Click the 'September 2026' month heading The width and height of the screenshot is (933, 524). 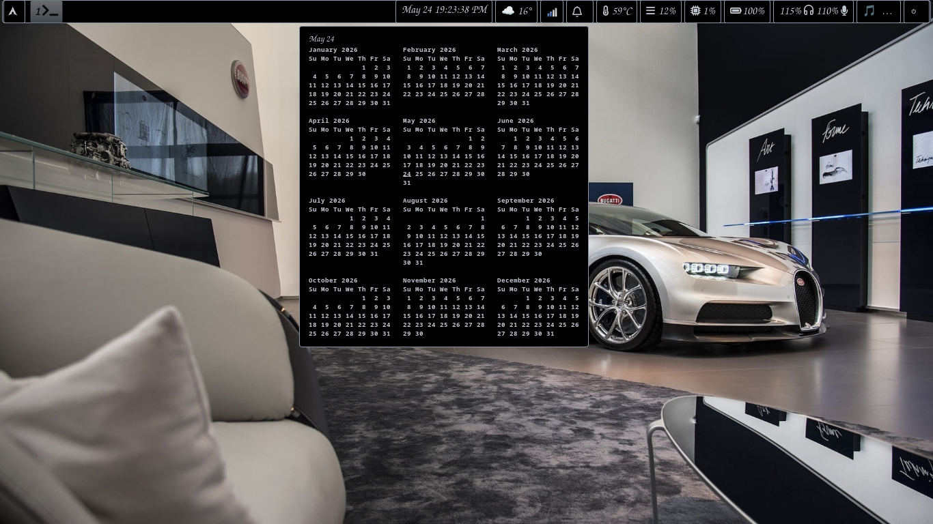tap(526, 201)
